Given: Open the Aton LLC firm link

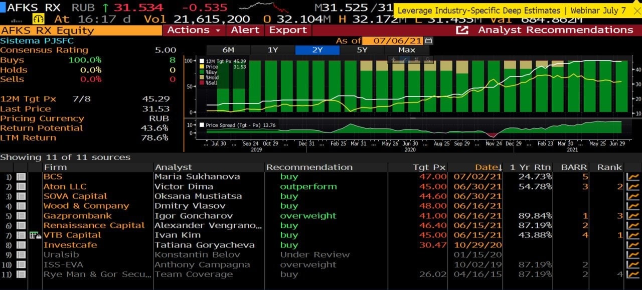Looking at the screenshot, I should click(x=65, y=186).
